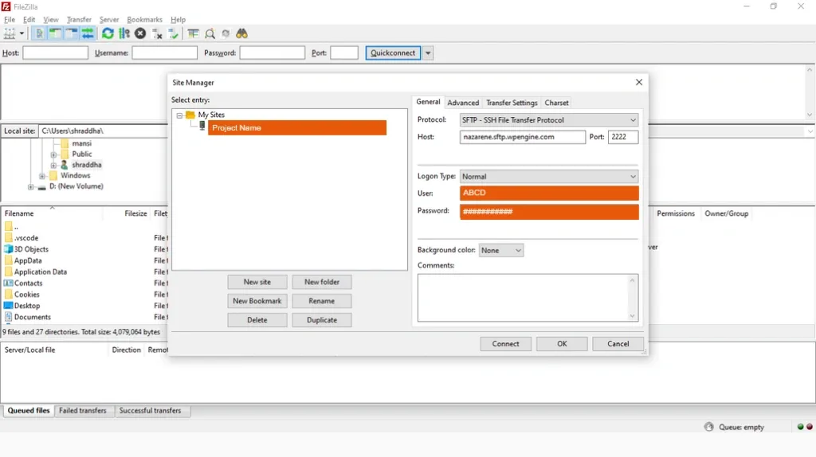Toggle the message log display
Image resolution: width=816 pixels, height=457 pixels.
click(x=39, y=33)
